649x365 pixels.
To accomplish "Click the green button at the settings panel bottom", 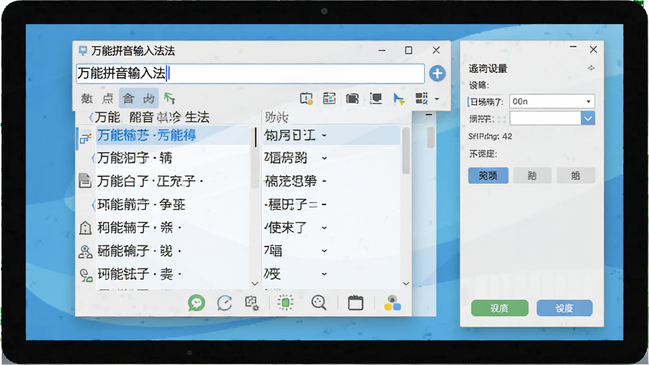I will 499,308.
